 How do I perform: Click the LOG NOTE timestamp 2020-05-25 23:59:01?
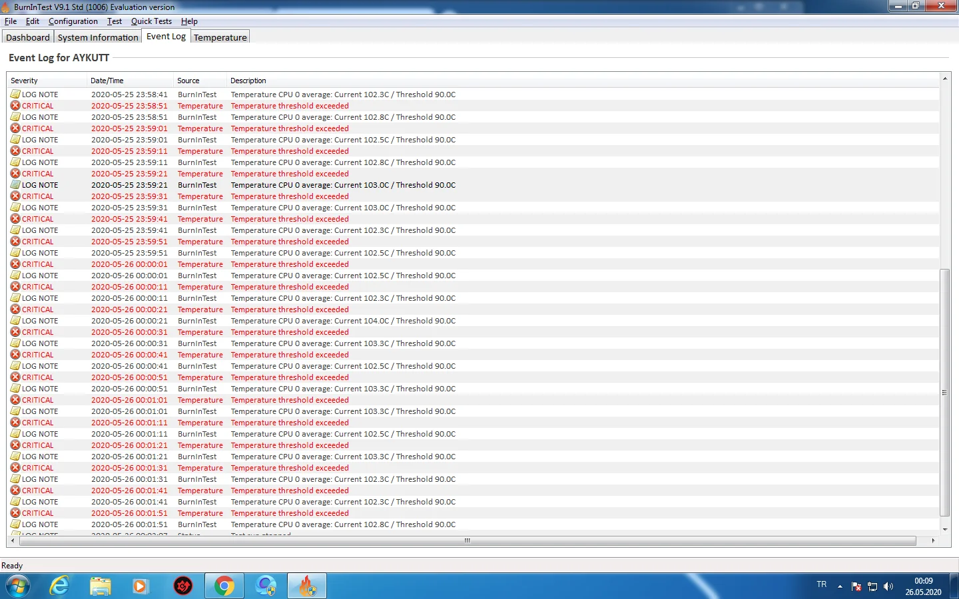tap(129, 140)
